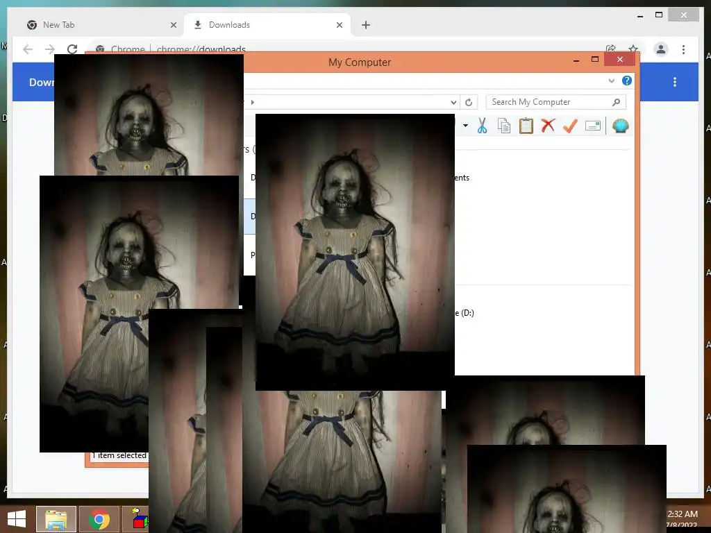Image resolution: width=711 pixels, height=533 pixels.
Task: Click the red X Delete icon
Action: click(548, 125)
